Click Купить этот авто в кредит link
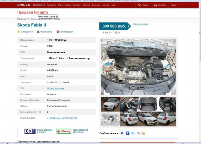Image resolution: width=201 pixels, height=144 pixels. point(45,131)
